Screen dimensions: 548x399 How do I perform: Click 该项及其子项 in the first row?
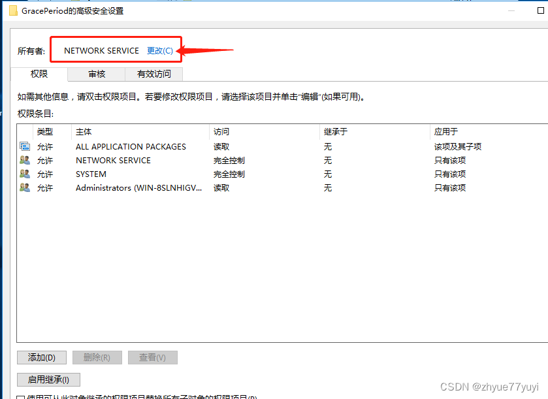457,146
